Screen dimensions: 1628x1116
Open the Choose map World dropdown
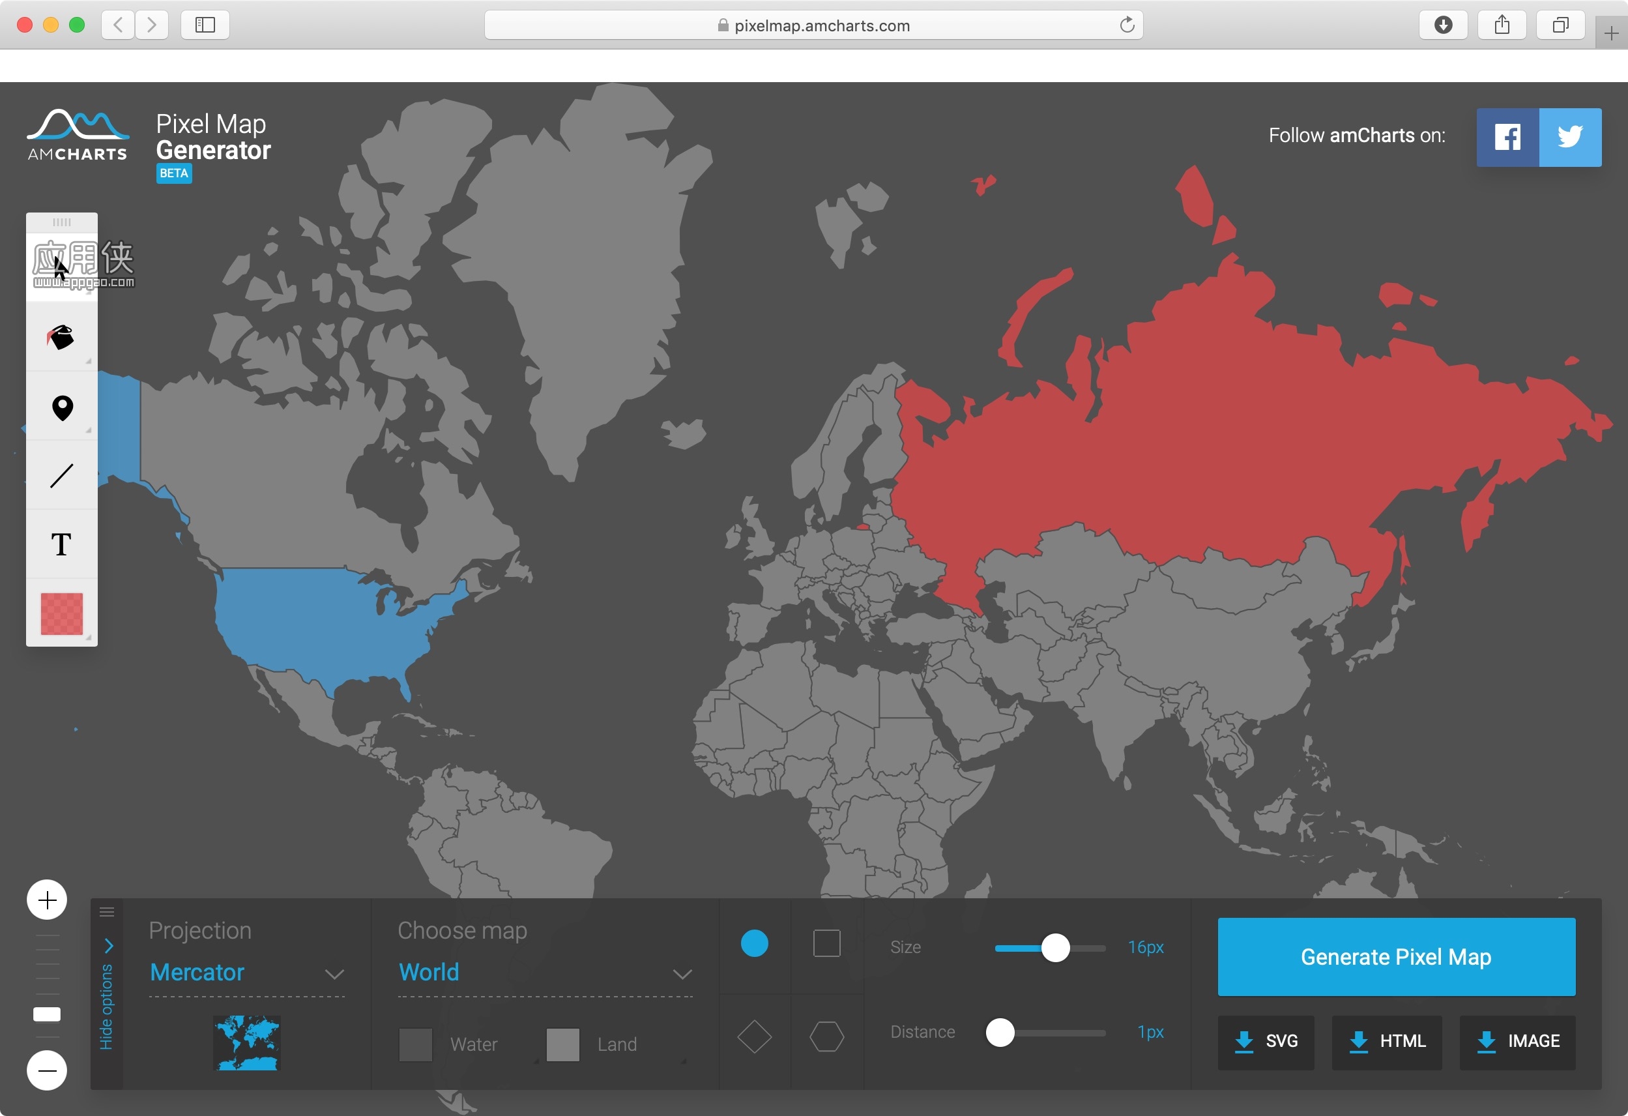(545, 973)
